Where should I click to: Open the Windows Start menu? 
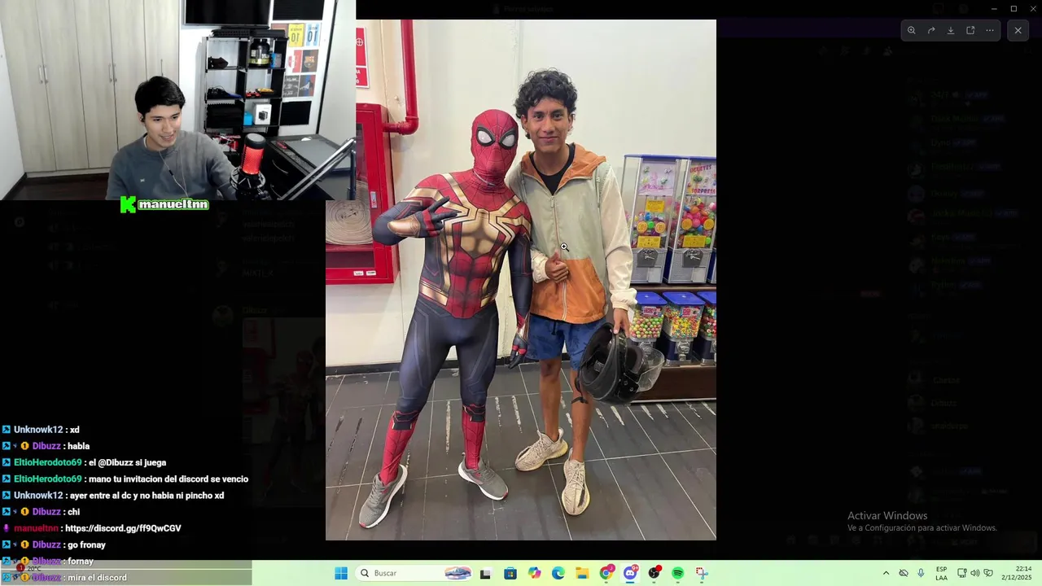pyautogui.click(x=341, y=573)
